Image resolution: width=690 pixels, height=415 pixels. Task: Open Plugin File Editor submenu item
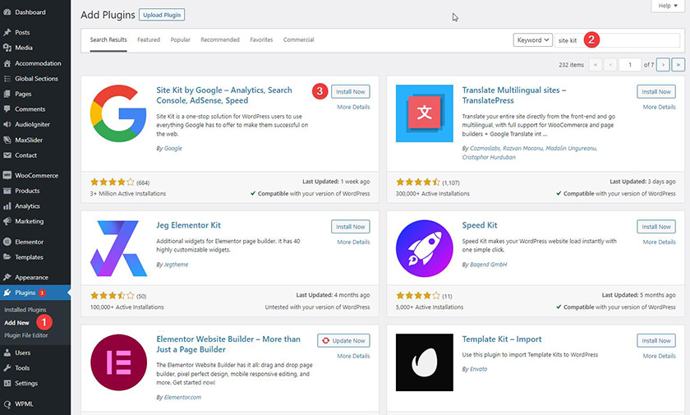coord(26,335)
